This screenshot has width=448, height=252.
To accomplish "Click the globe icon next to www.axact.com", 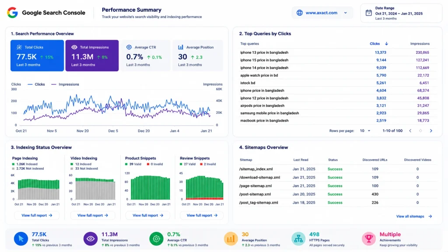I will [x=299, y=13].
